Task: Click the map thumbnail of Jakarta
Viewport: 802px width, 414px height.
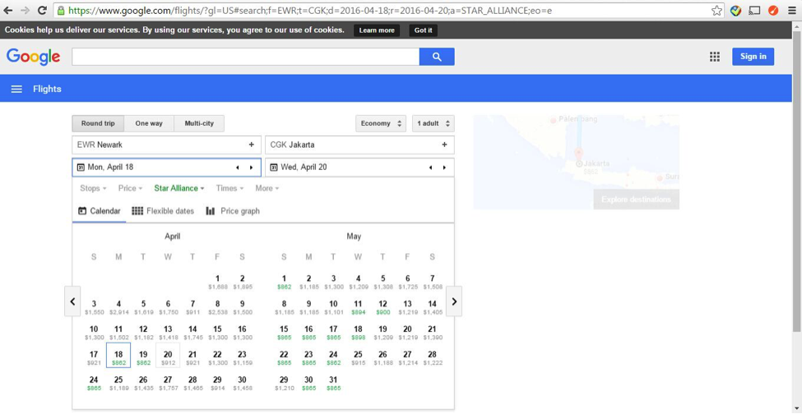Action: pyautogui.click(x=576, y=162)
